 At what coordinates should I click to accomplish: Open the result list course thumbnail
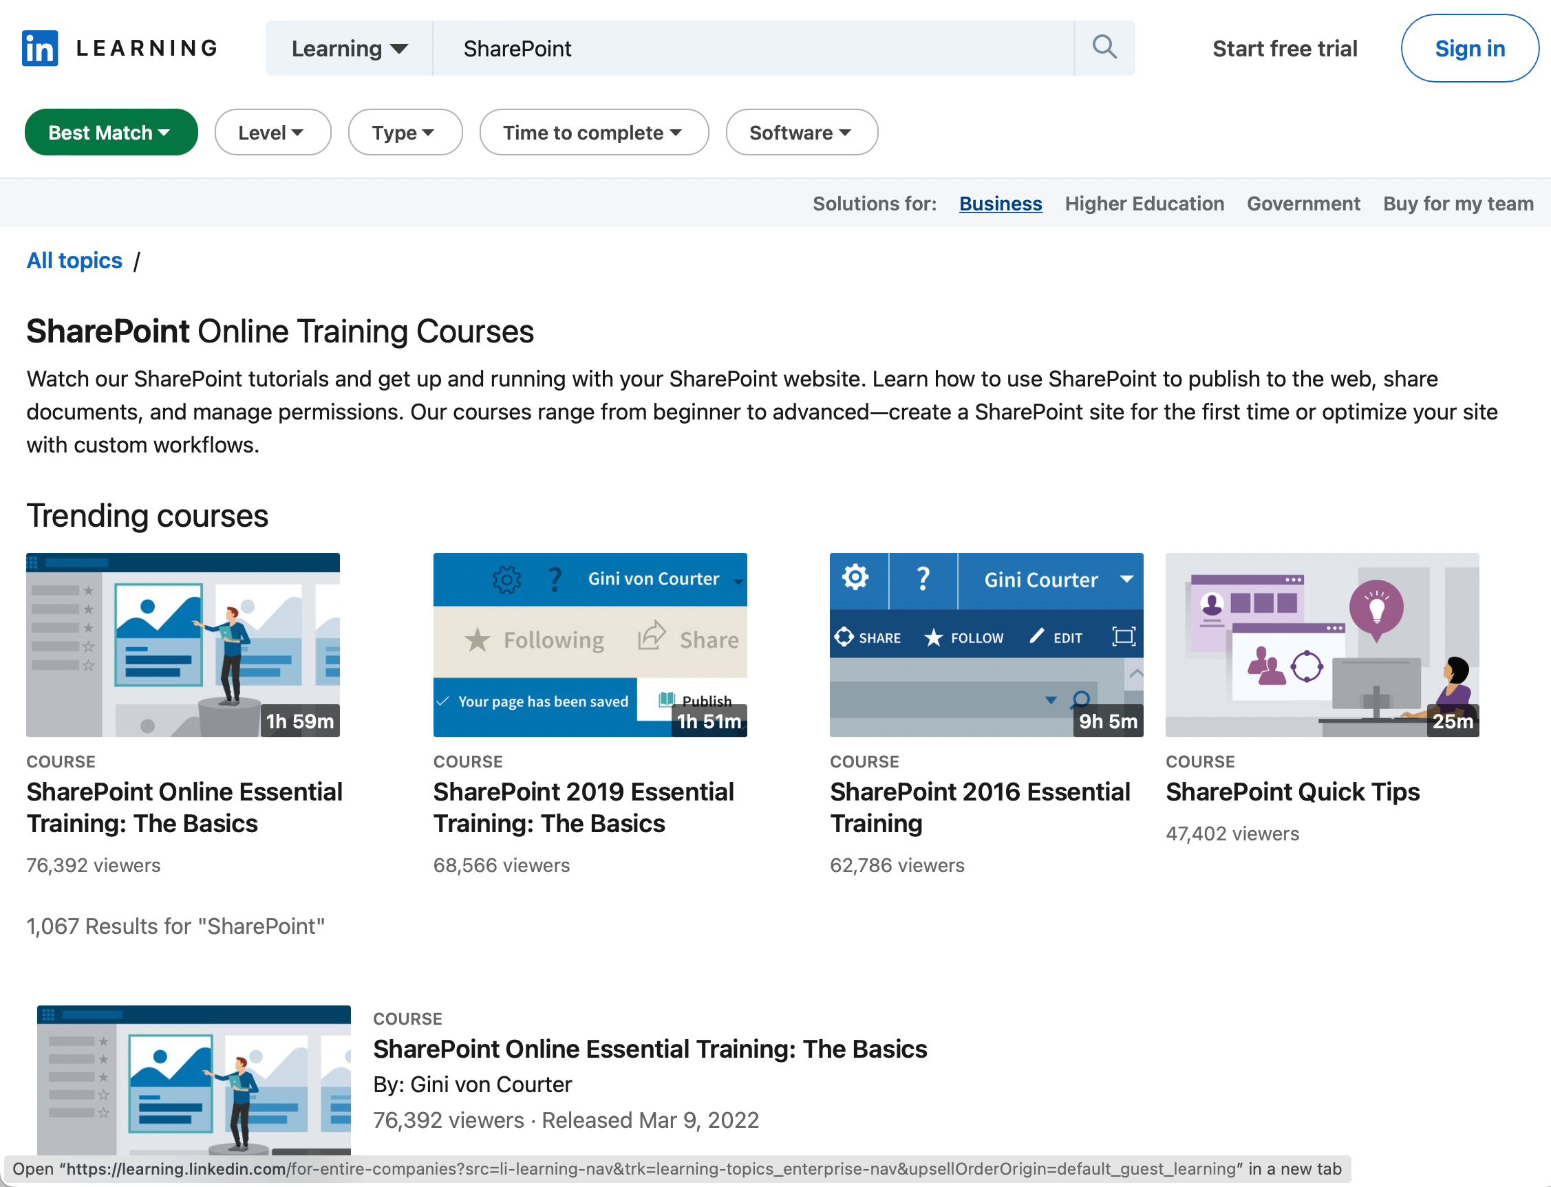(x=193, y=1080)
